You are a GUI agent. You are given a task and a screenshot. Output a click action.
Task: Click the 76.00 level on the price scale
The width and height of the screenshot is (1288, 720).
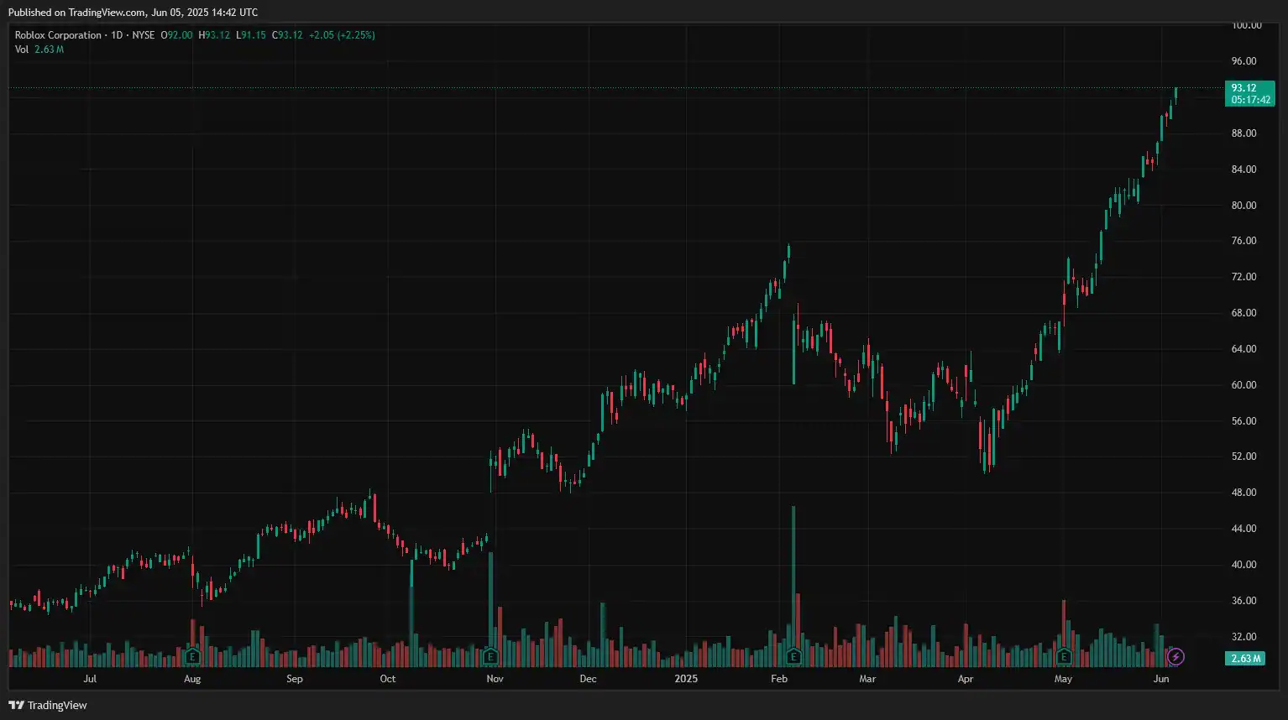pyautogui.click(x=1243, y=241)
